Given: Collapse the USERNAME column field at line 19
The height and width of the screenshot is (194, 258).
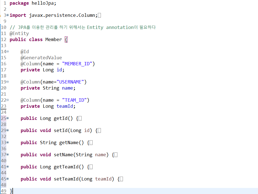Looking at the screenshot, I should 7,82.
